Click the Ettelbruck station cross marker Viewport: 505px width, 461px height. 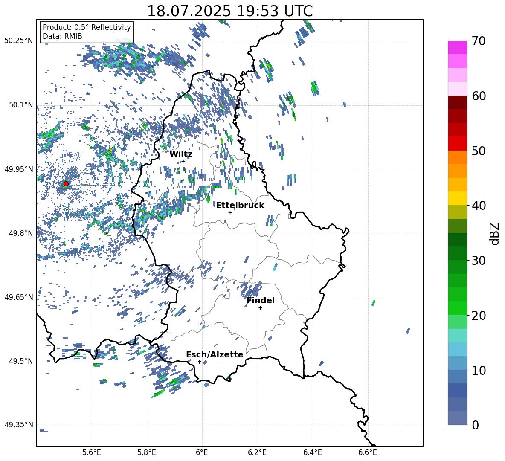click(x=230, y=212)
